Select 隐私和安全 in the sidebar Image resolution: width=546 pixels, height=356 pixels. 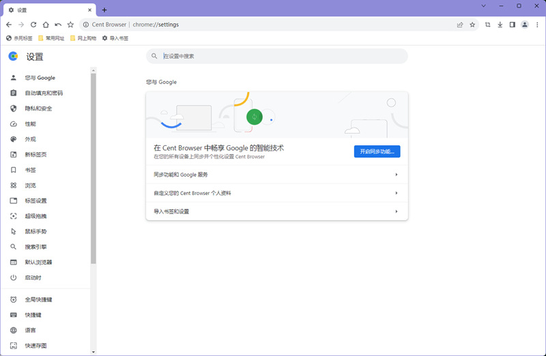tap(38, 108)
